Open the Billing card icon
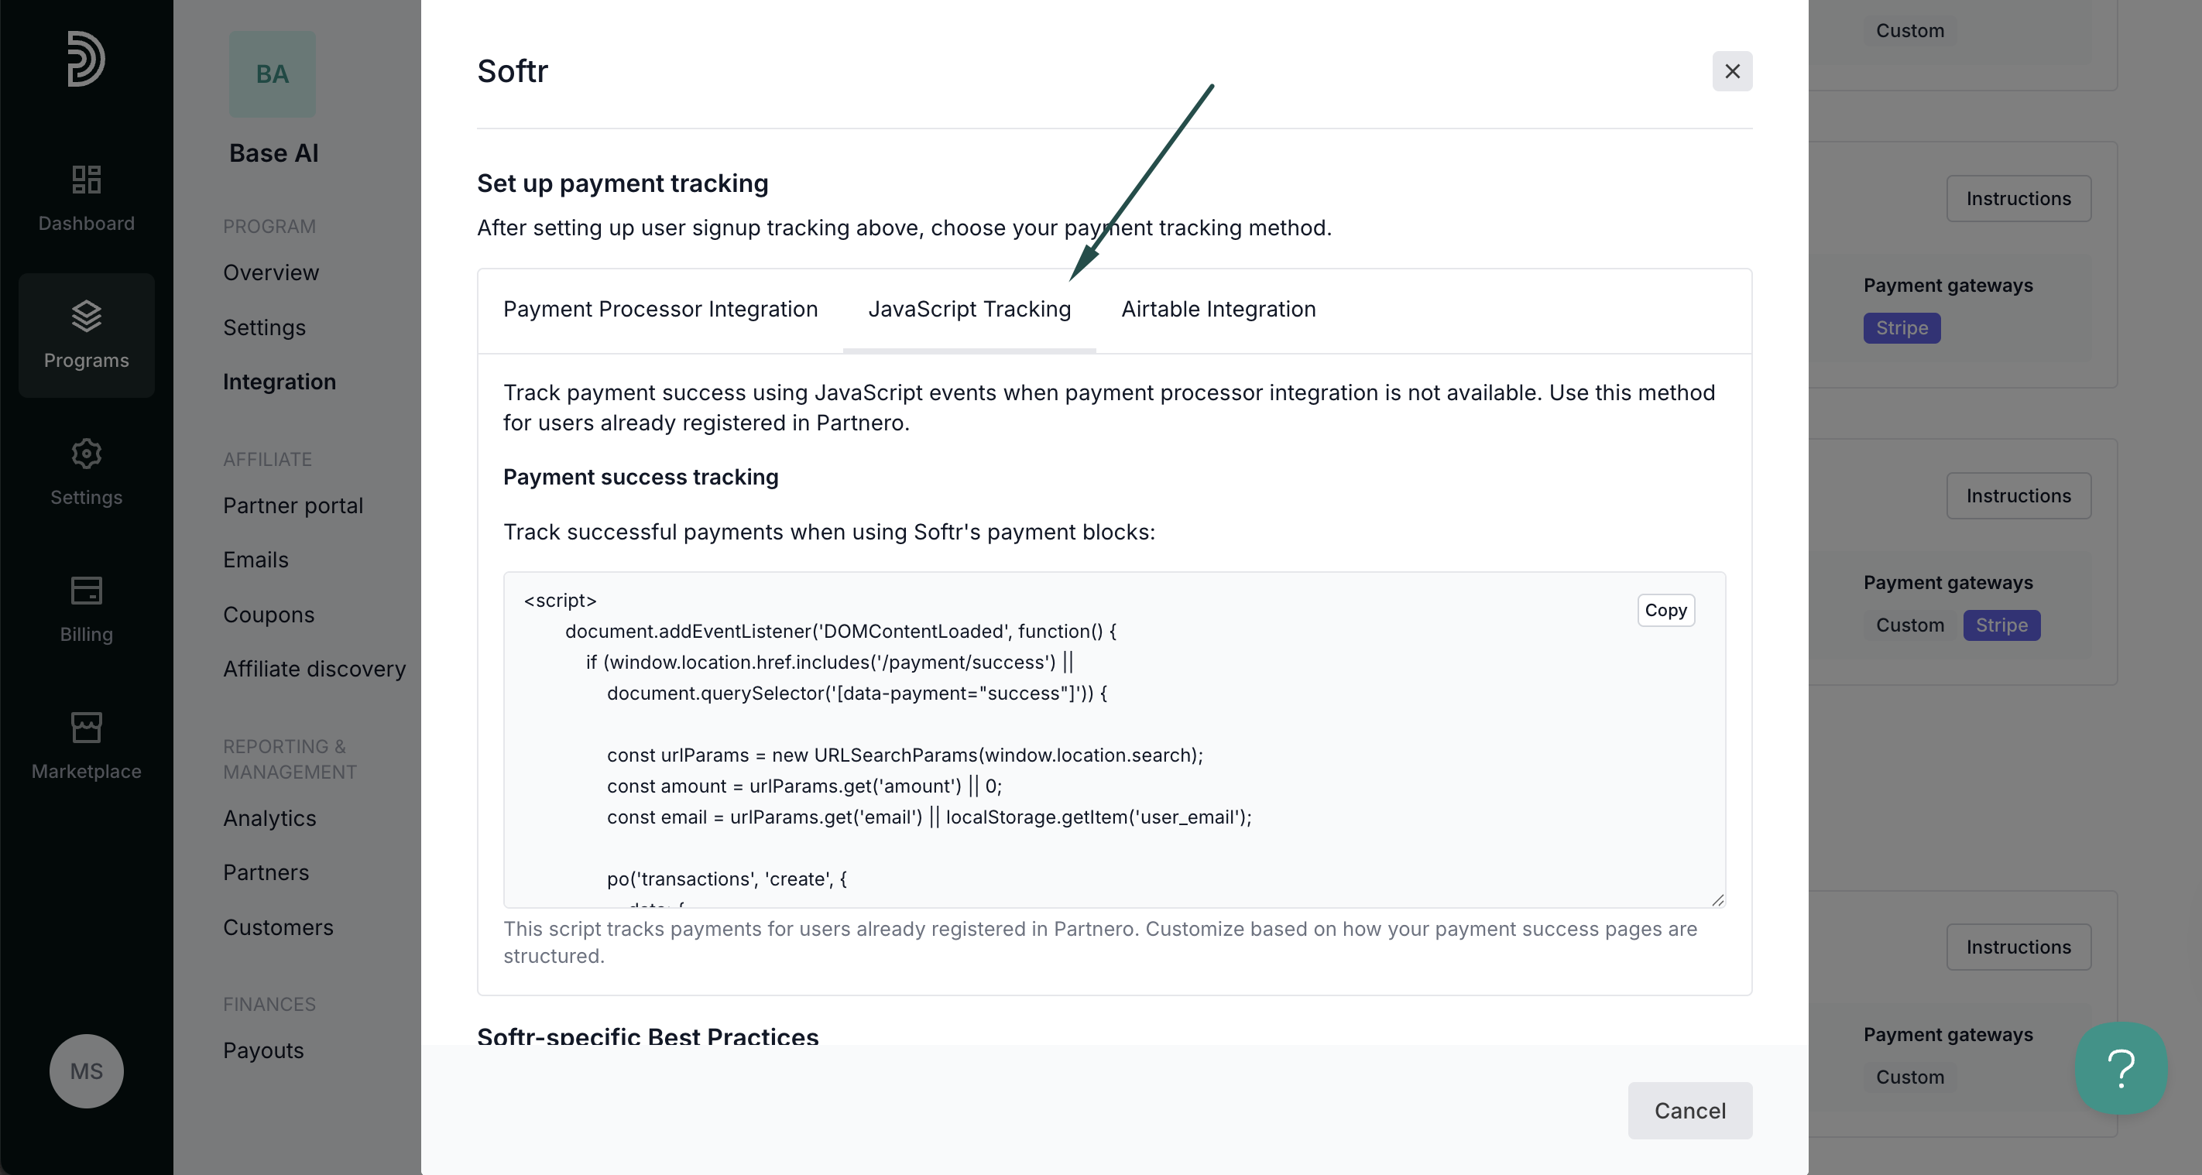This screenshot has height=1175, width=2202. coord(87,591)
